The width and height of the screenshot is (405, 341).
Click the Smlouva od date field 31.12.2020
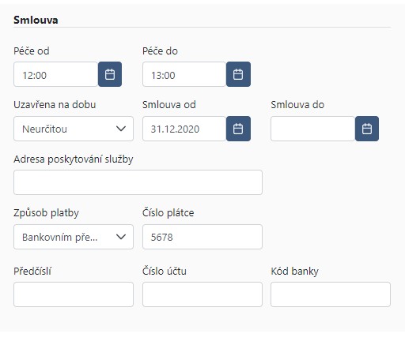point(184,129)
